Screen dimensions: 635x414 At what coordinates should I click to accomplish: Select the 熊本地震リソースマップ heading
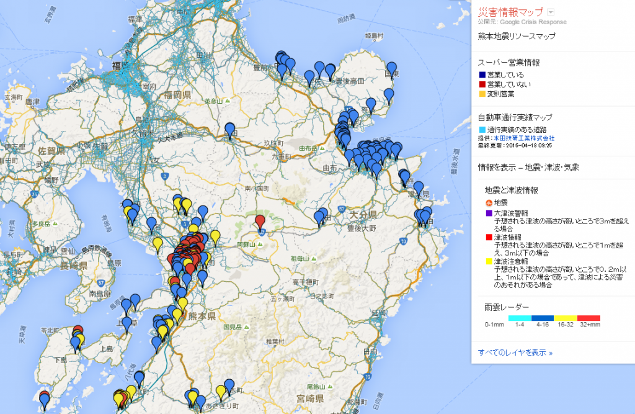click(x=517, y=36)
